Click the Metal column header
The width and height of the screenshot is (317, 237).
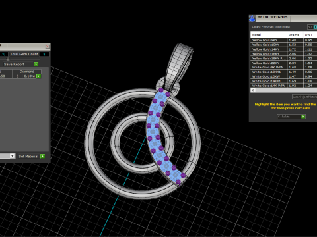point(269,35)
